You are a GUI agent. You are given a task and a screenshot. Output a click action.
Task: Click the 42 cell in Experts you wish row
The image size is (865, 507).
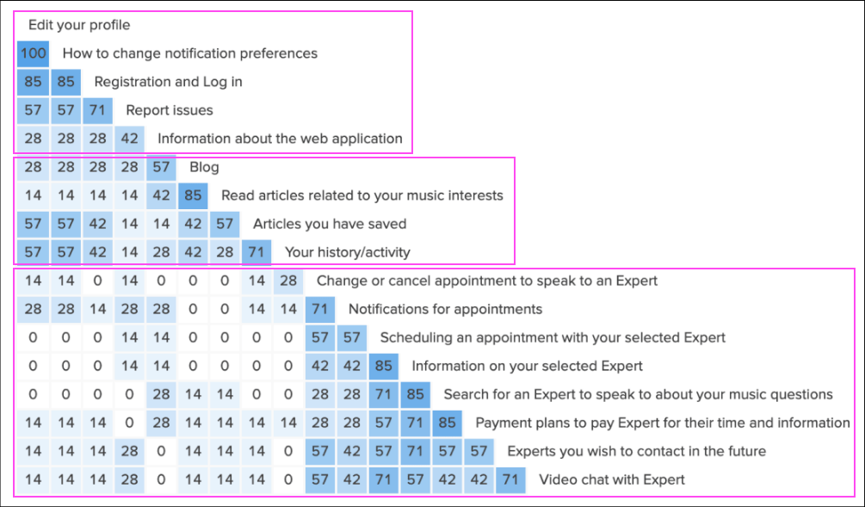[351, 451]
